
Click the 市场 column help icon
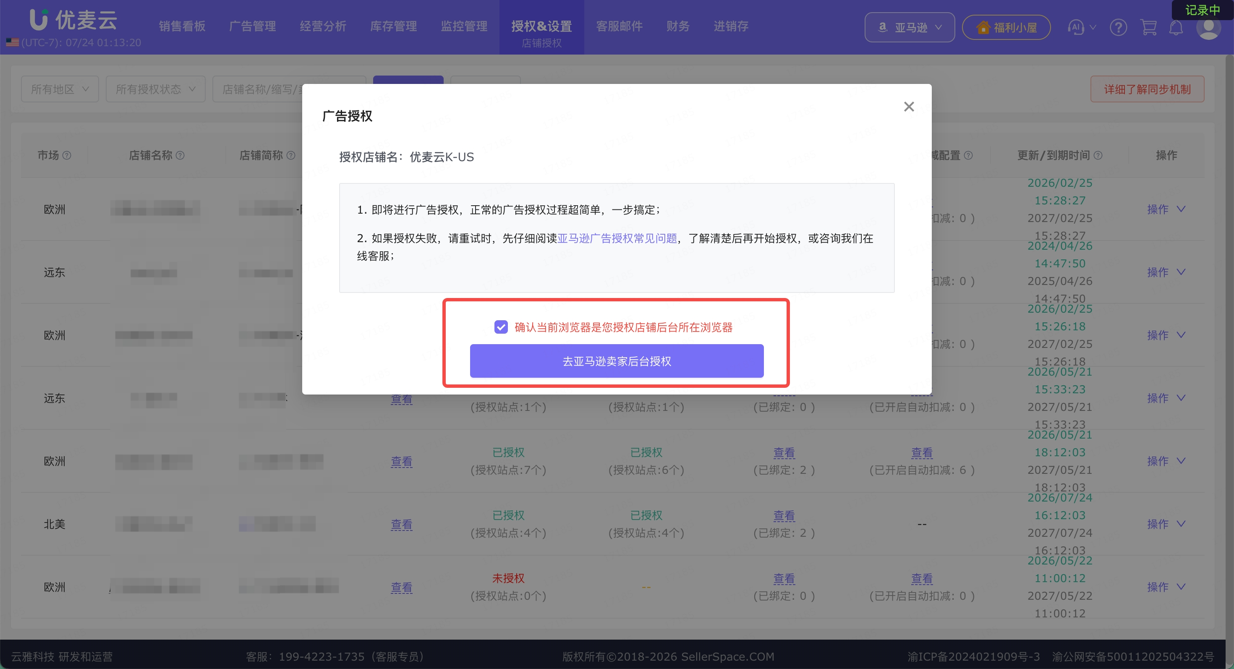67,155
